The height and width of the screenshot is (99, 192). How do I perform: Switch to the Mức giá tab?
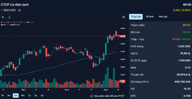[x=163, y=17]
